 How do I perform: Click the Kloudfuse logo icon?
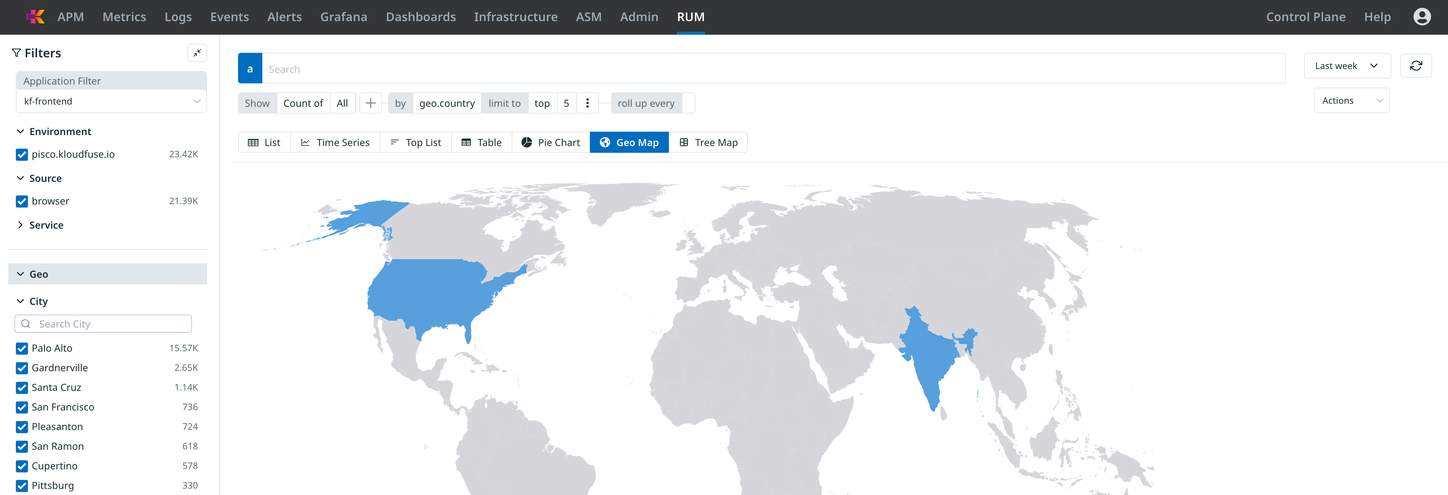[x=36, y=17]
